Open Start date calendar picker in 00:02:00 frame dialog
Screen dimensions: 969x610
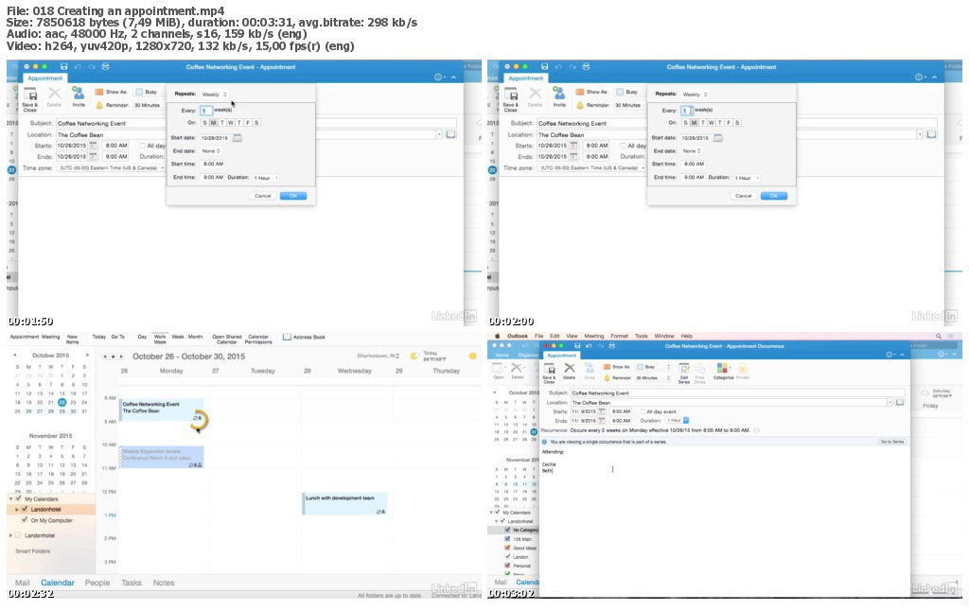(717, 138)
